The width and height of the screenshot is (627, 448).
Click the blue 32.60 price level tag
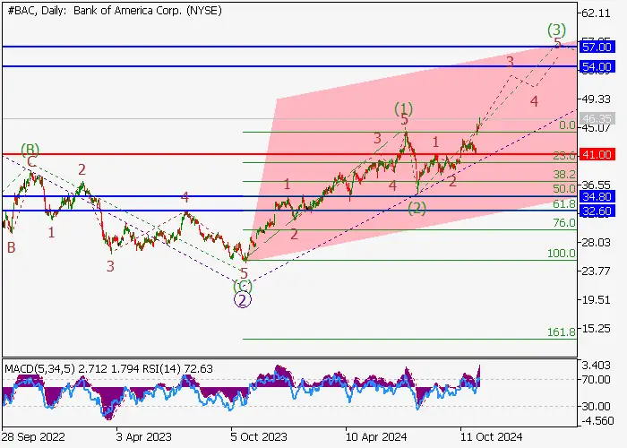(597, 211)
